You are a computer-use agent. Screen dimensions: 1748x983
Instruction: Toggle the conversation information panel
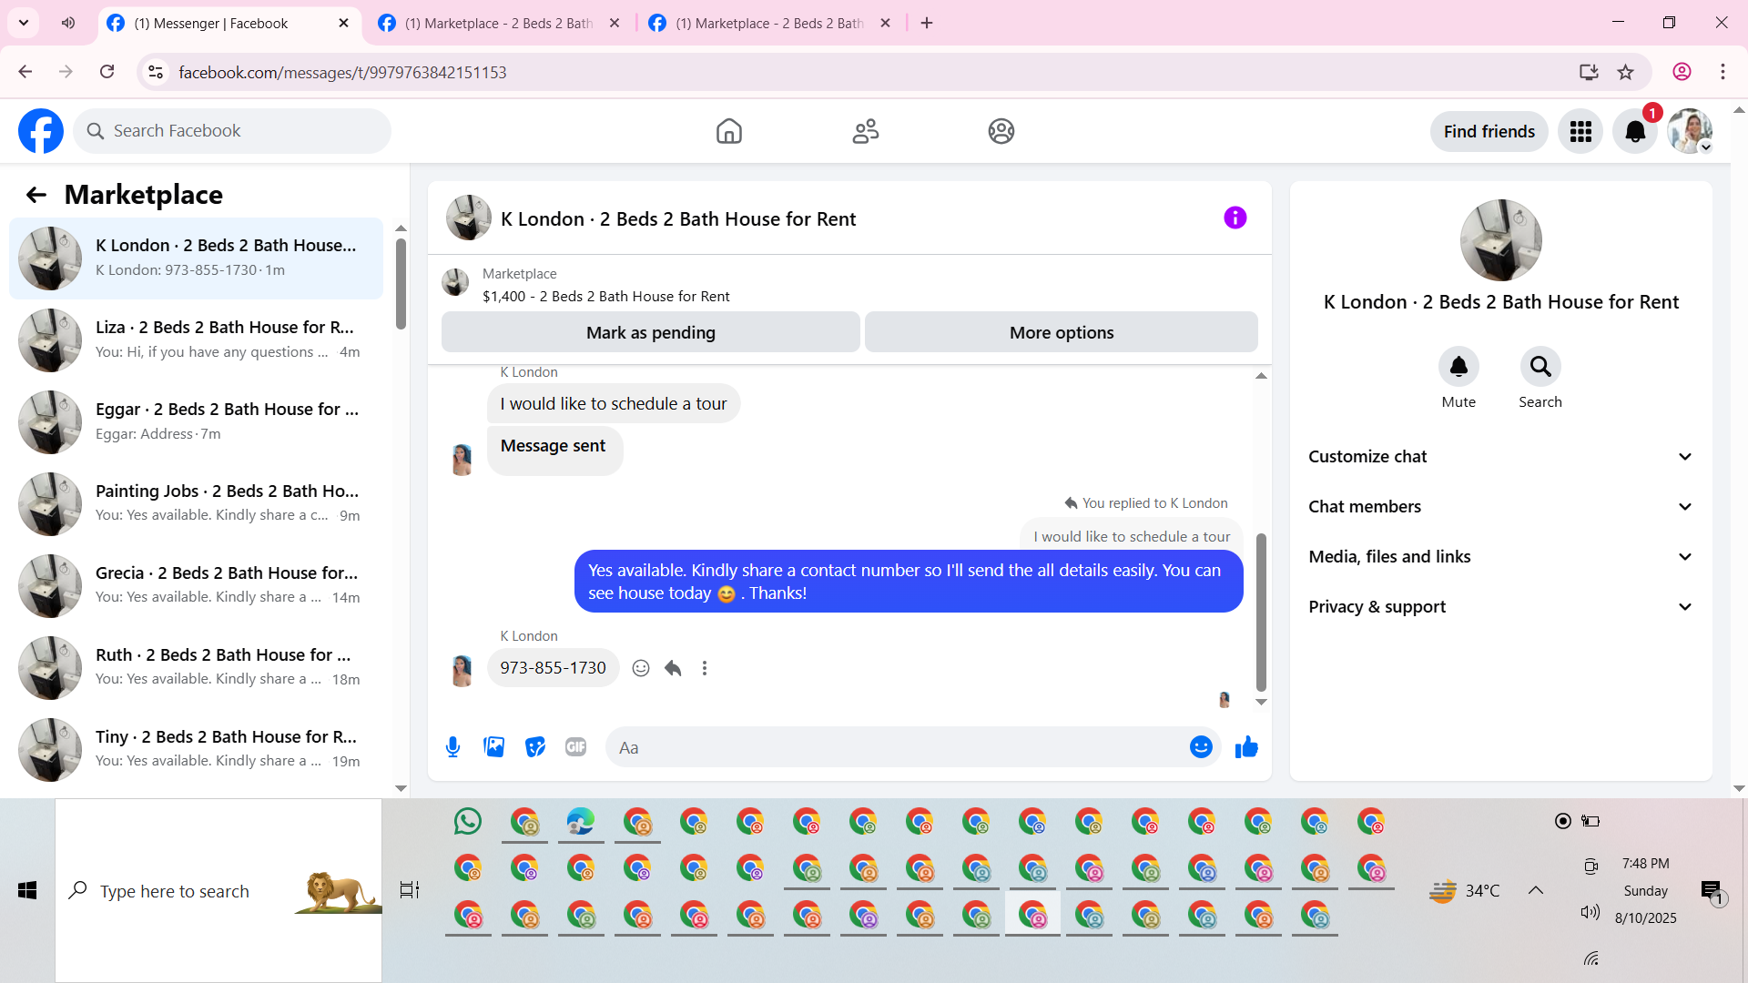(x=1235, y=218)
